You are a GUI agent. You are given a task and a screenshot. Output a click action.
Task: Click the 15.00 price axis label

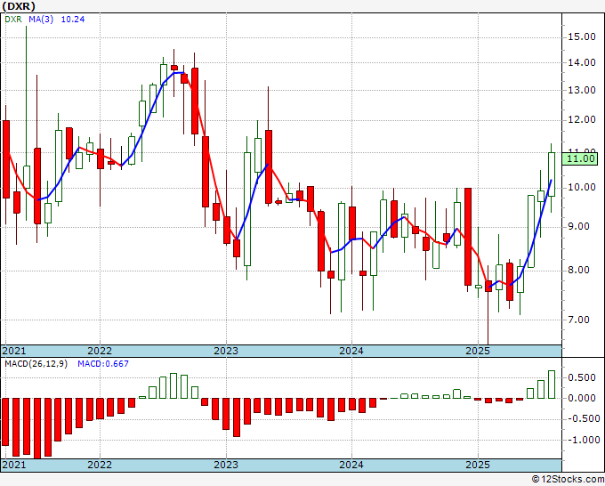pos(582,37)
